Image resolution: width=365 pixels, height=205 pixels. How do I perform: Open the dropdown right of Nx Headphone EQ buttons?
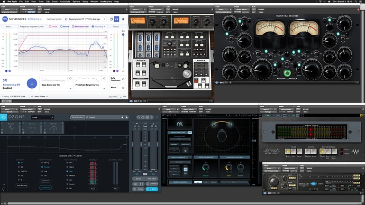tap(234, 182)
